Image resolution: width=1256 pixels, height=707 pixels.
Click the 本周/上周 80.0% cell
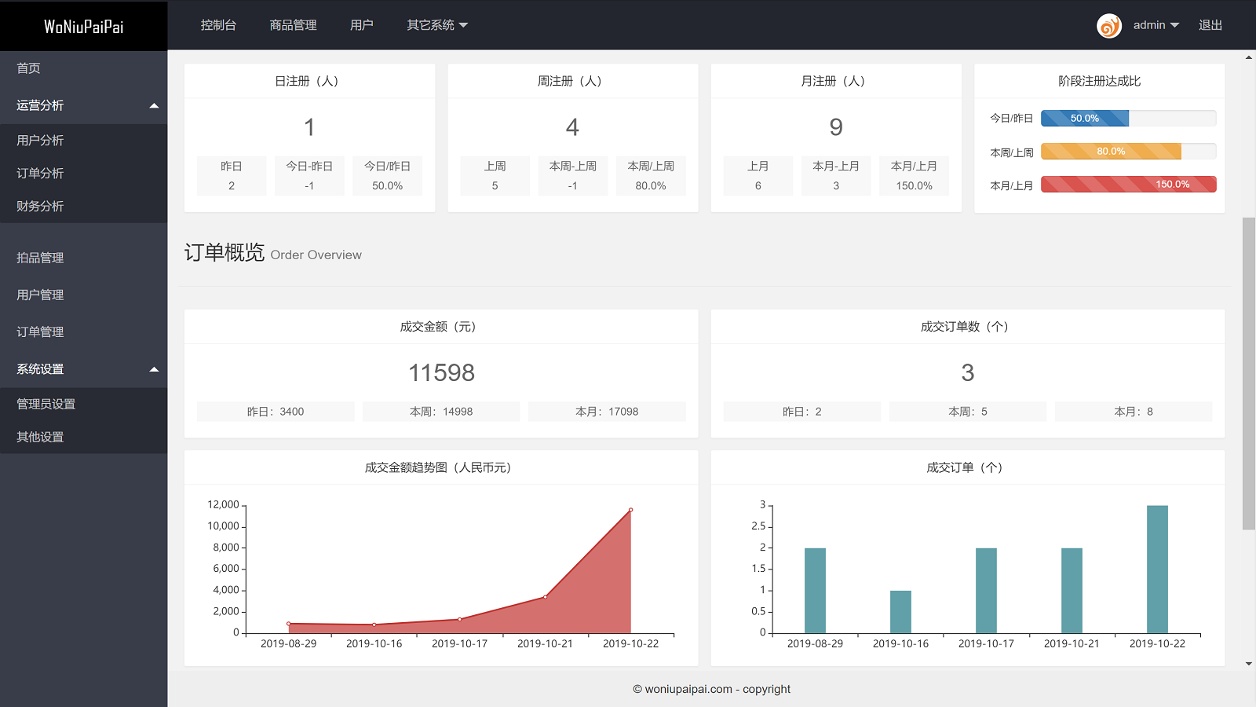tap(651, 176)
